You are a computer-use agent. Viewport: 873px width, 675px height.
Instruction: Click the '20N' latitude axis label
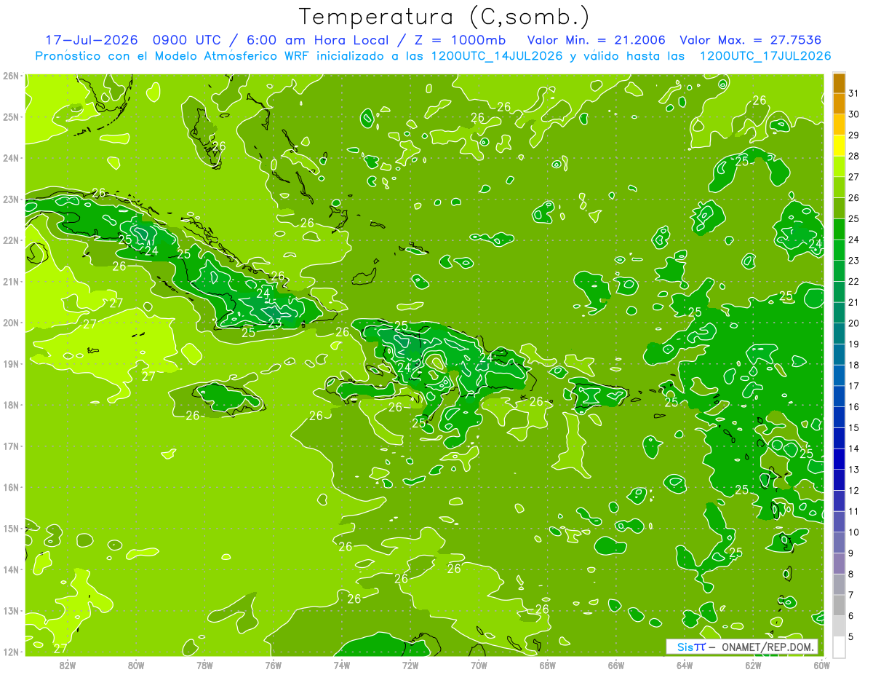[11, 323]
